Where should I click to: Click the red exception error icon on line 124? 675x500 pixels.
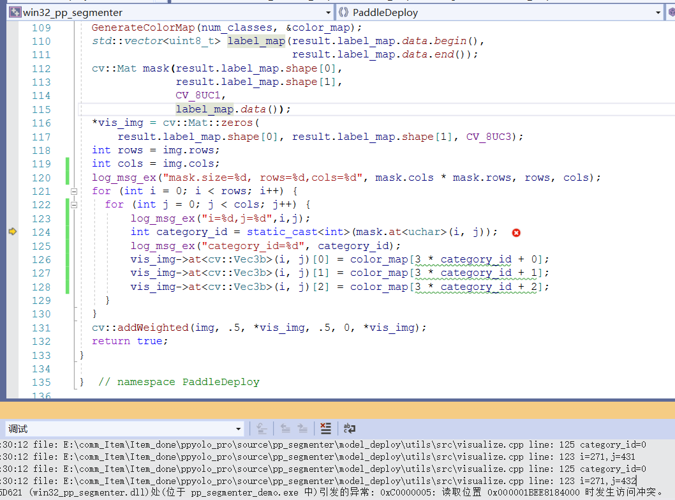(516, 232)
